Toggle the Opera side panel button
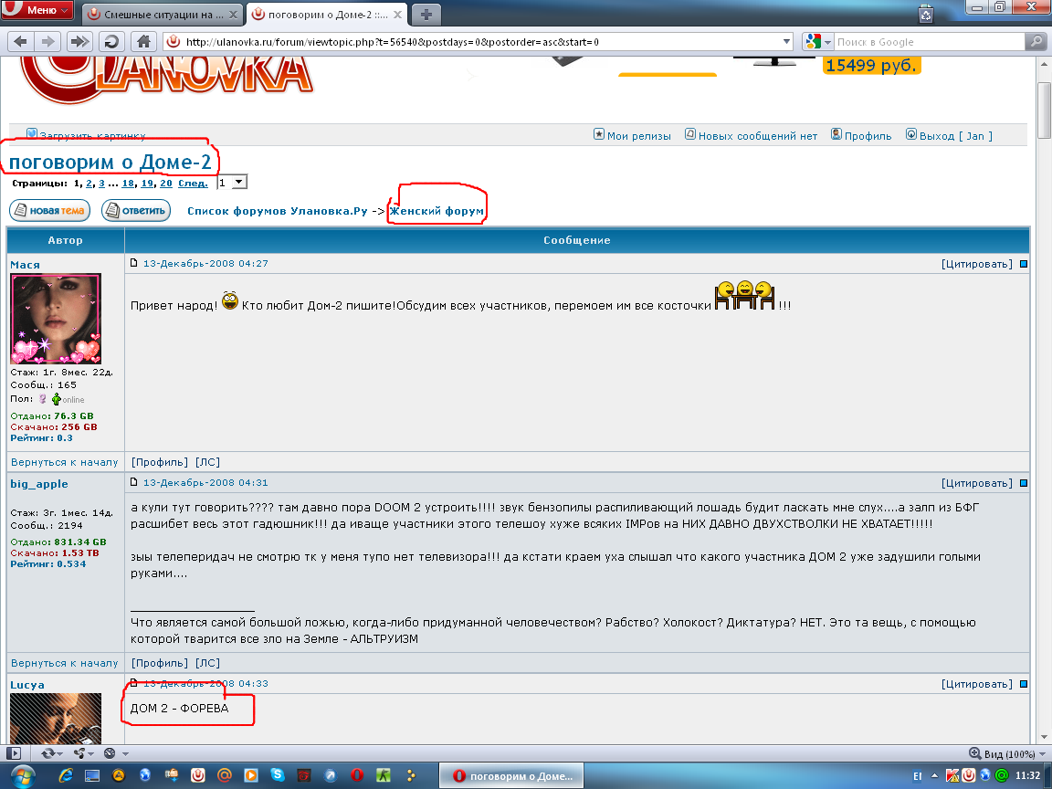 (15, 752)
